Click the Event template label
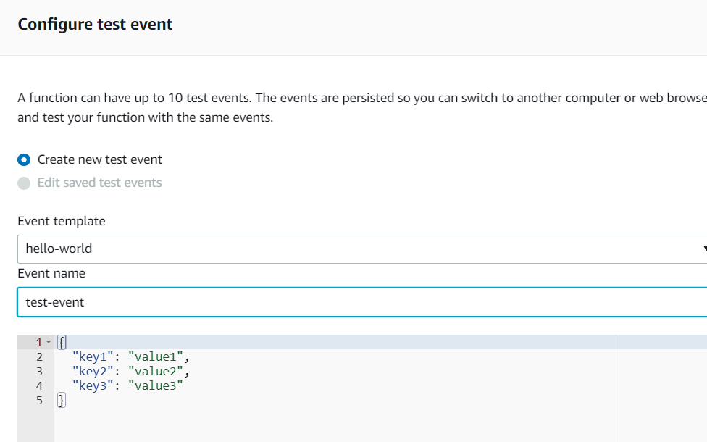 tap(62, 221)
